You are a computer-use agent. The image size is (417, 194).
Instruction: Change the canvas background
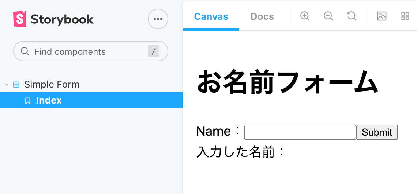click(x=382, y=16)
